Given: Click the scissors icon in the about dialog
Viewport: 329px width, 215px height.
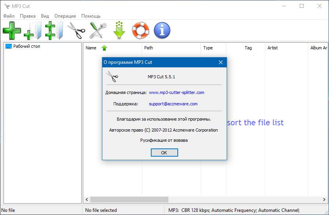Looking at the screenshot, I should 112,76.
